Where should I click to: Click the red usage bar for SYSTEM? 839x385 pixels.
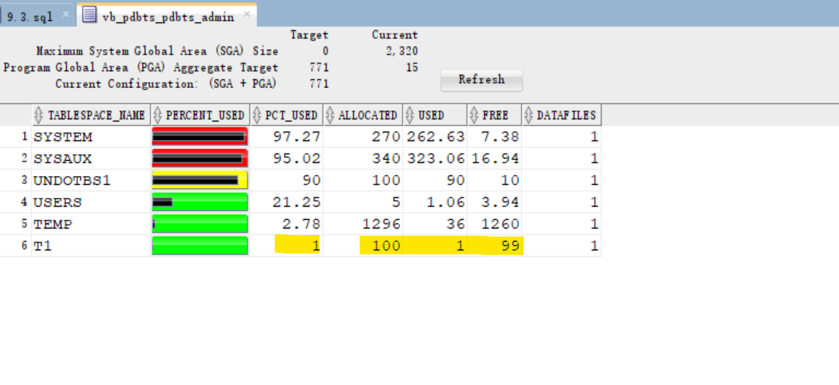pos(199,137)
